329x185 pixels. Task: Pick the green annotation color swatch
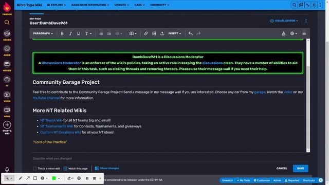click(x=54, y=178)
